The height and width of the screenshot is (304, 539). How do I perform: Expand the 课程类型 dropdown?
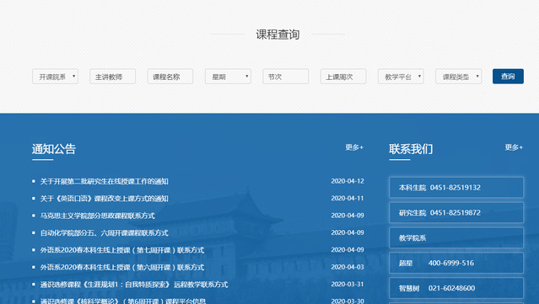[x=458, y=77]
